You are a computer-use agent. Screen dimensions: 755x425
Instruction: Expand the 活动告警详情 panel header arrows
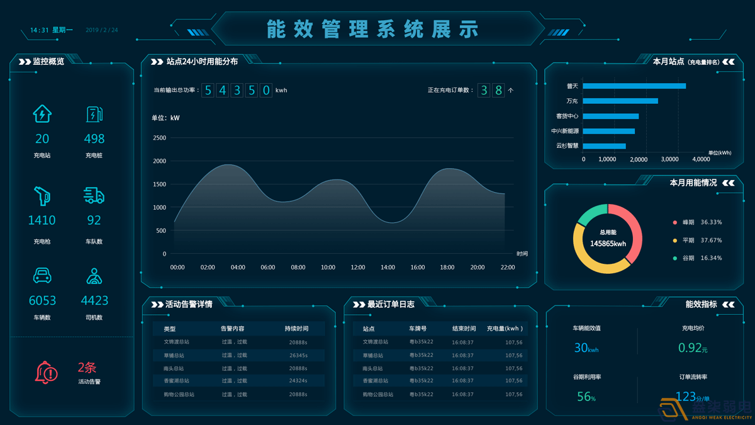click(157, 305)
